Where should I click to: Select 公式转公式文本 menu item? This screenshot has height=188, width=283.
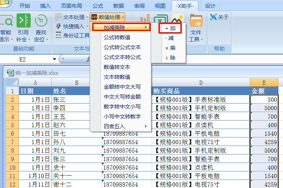(x=122, y=47)
